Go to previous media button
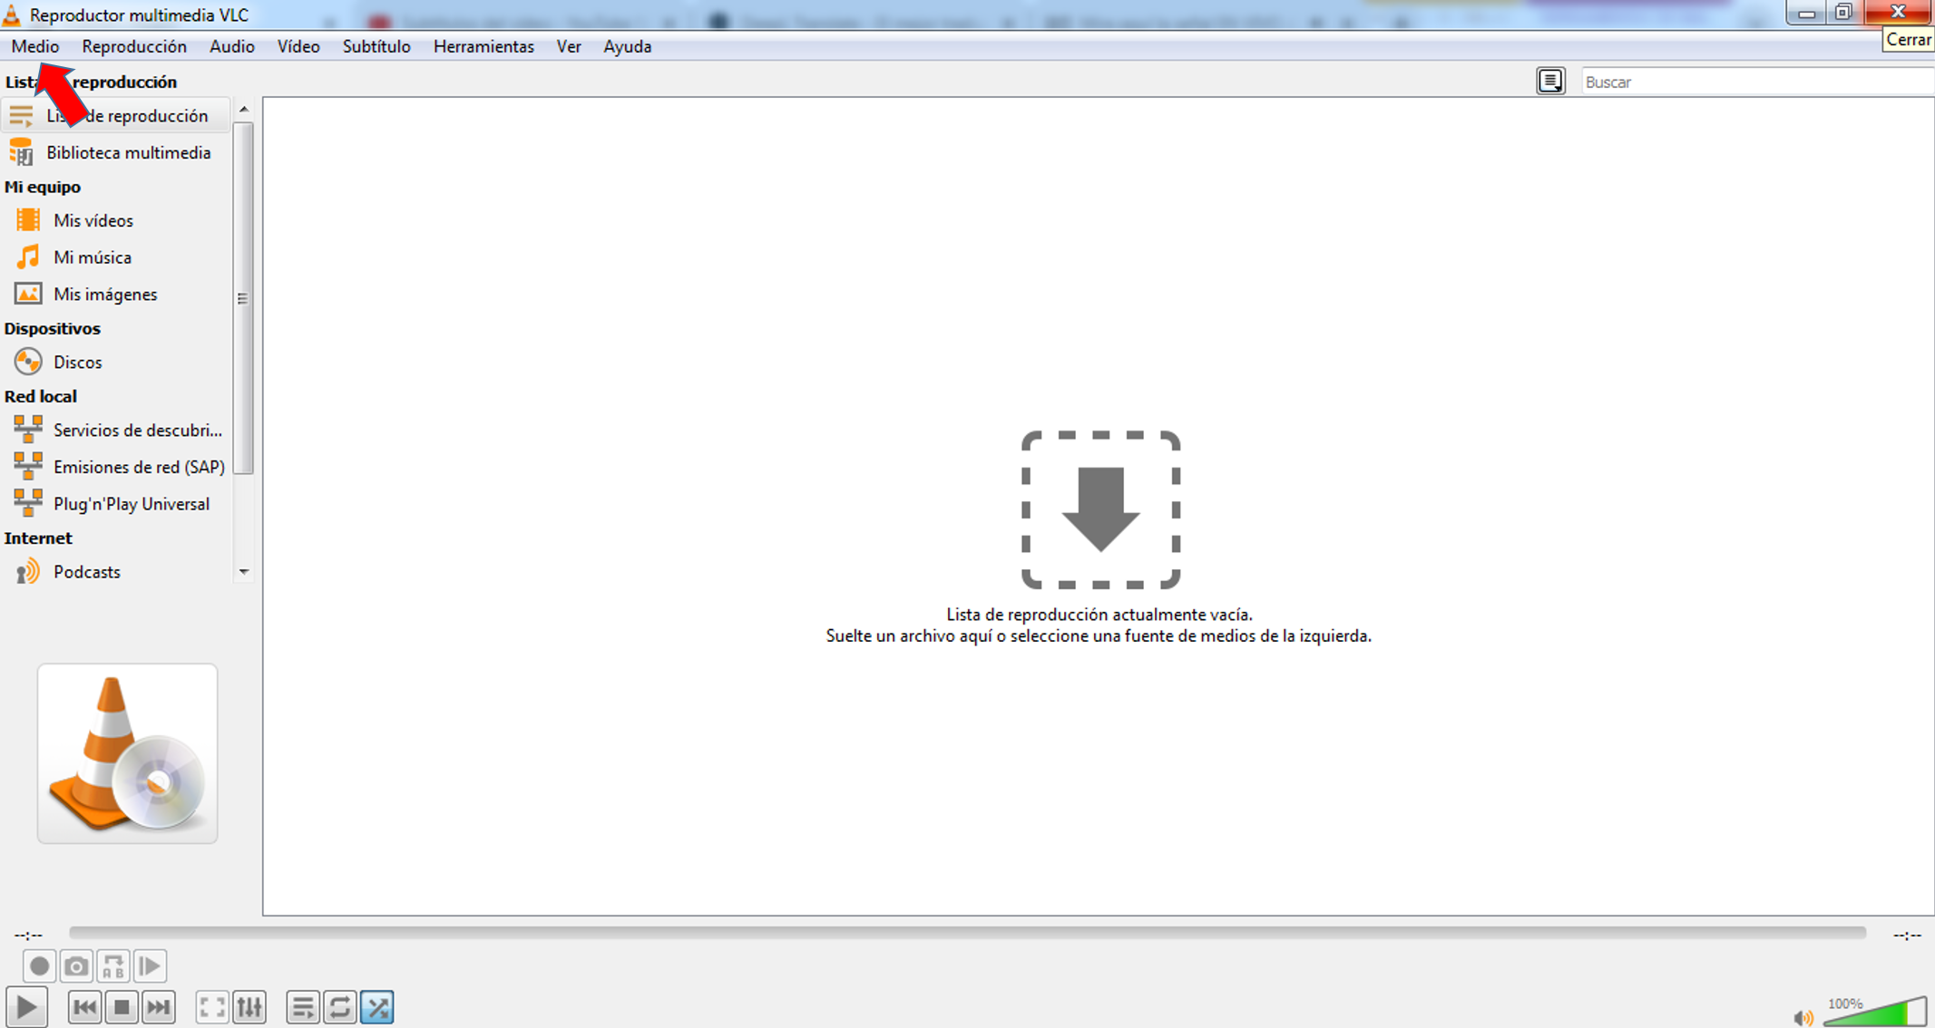 (84, 1007)
